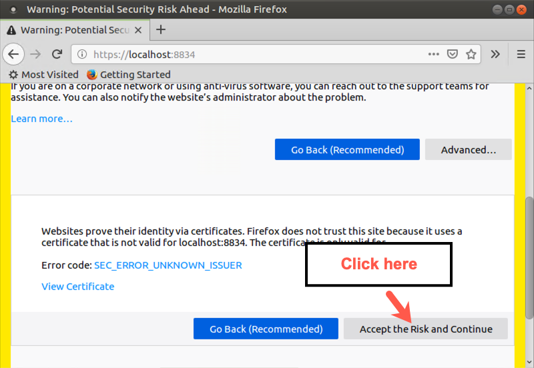Click the Most Visited gear icon
534x368 pixels.
[13, 75]
